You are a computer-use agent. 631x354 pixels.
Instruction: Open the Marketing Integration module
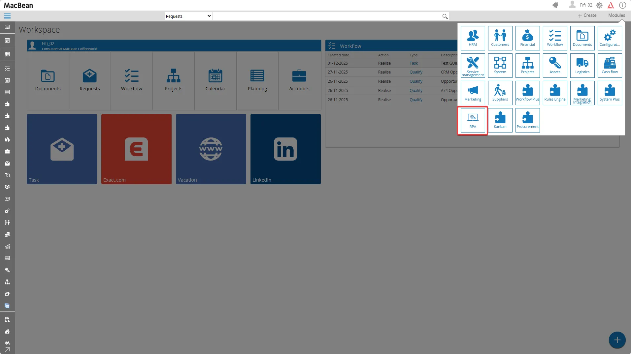click(582, 93)
